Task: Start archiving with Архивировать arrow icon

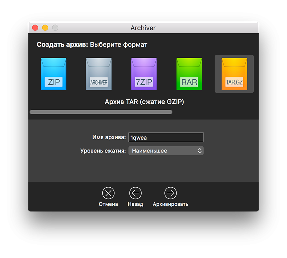Action: pyautogui.click(x=170, y=193)
